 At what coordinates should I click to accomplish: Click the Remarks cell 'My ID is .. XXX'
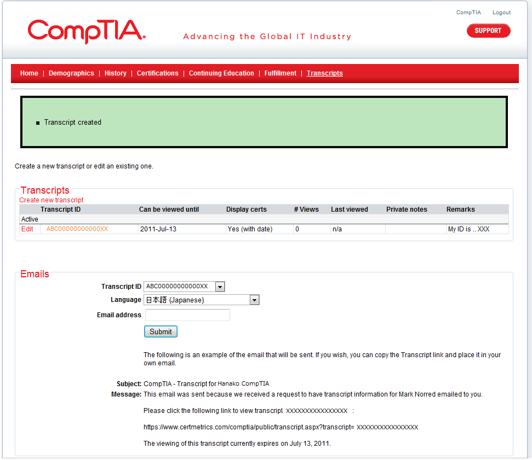468,229
